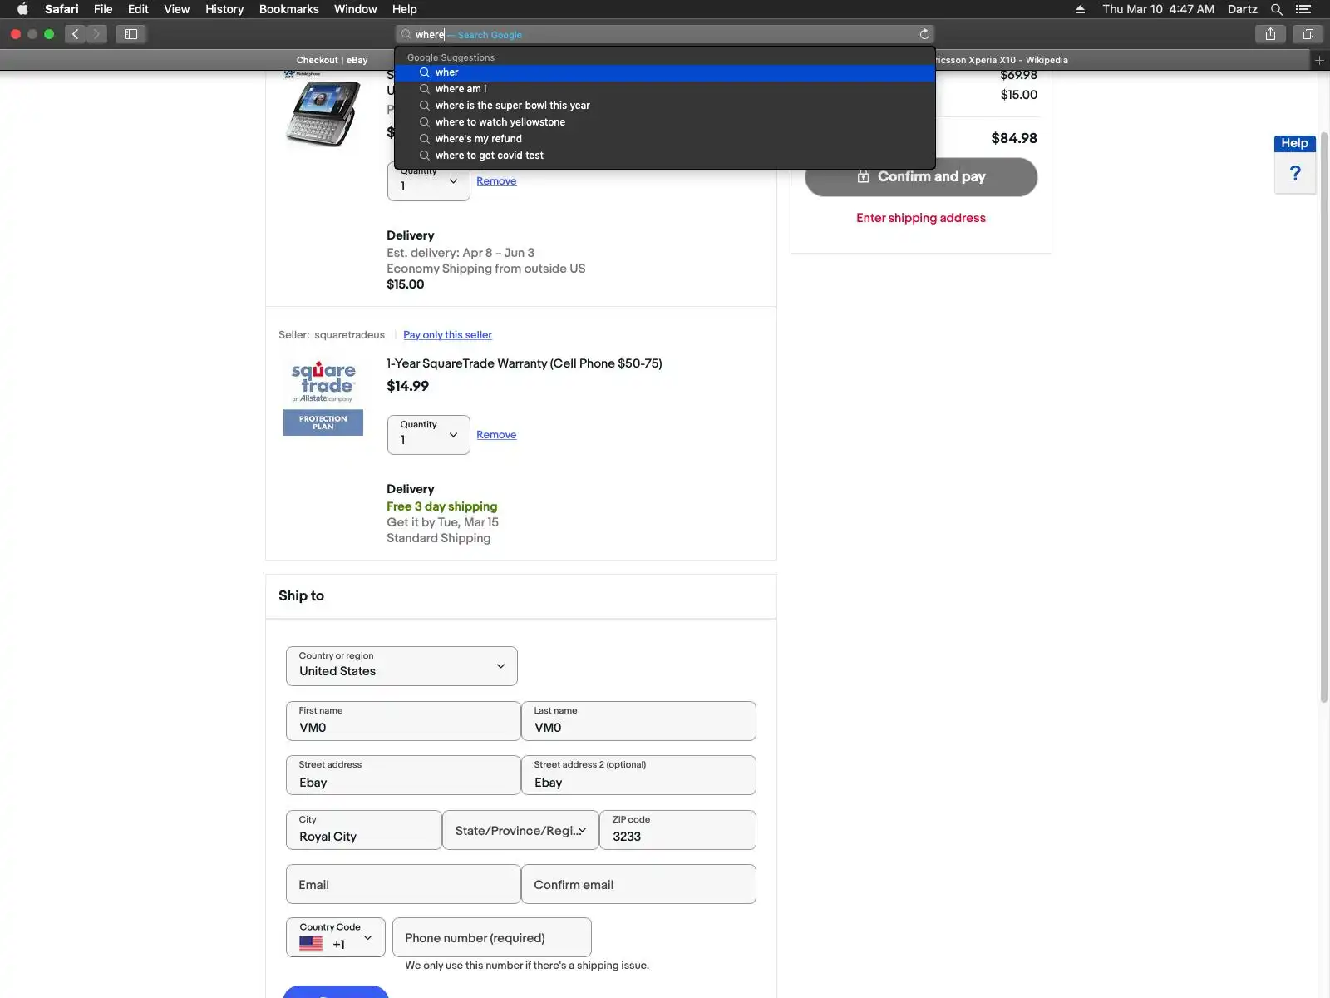Open the Apple menu
Image resolution: width=1330 pixels, height=998 pixels.
(x=22, y=9)
